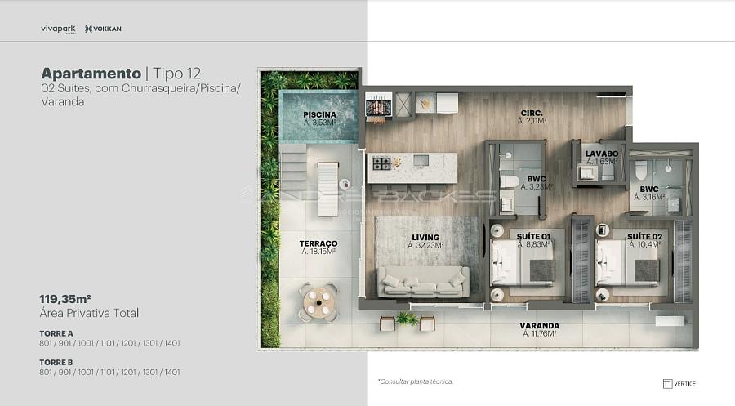Select the Torre A unit list heading
This screenshot has height=406, width=735.
point(56,333)
